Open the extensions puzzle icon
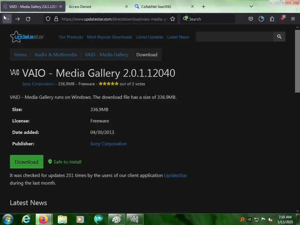The image size is (300, 225). pyautogui.click(x=272, y=19)
